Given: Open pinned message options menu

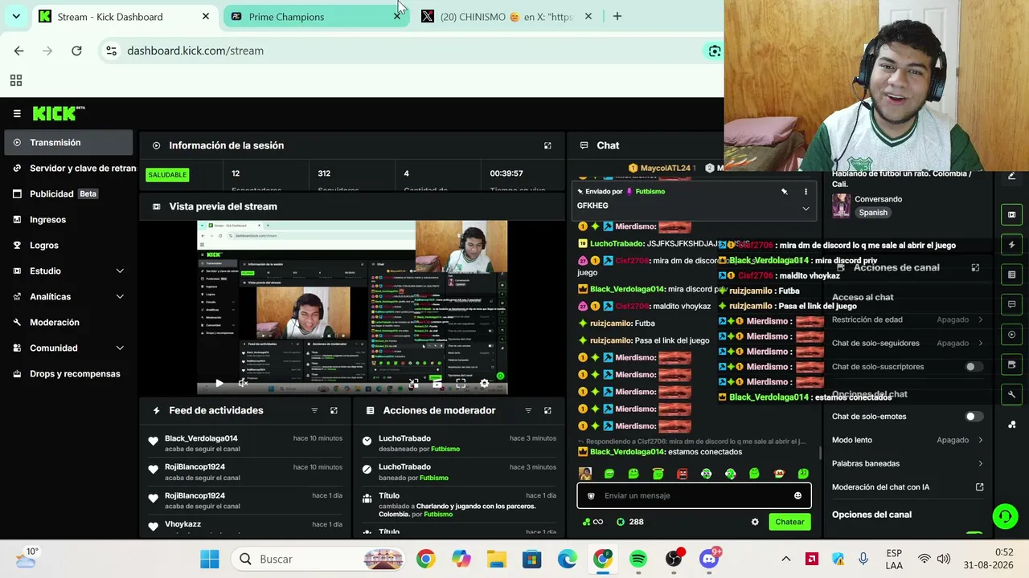Looking at the screenshot, I should pyautogui.click(x=806, y=192).
